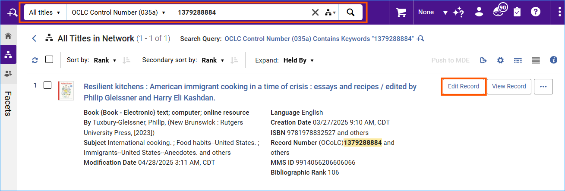Toggle the select all results checkbox

pos(49,59)
